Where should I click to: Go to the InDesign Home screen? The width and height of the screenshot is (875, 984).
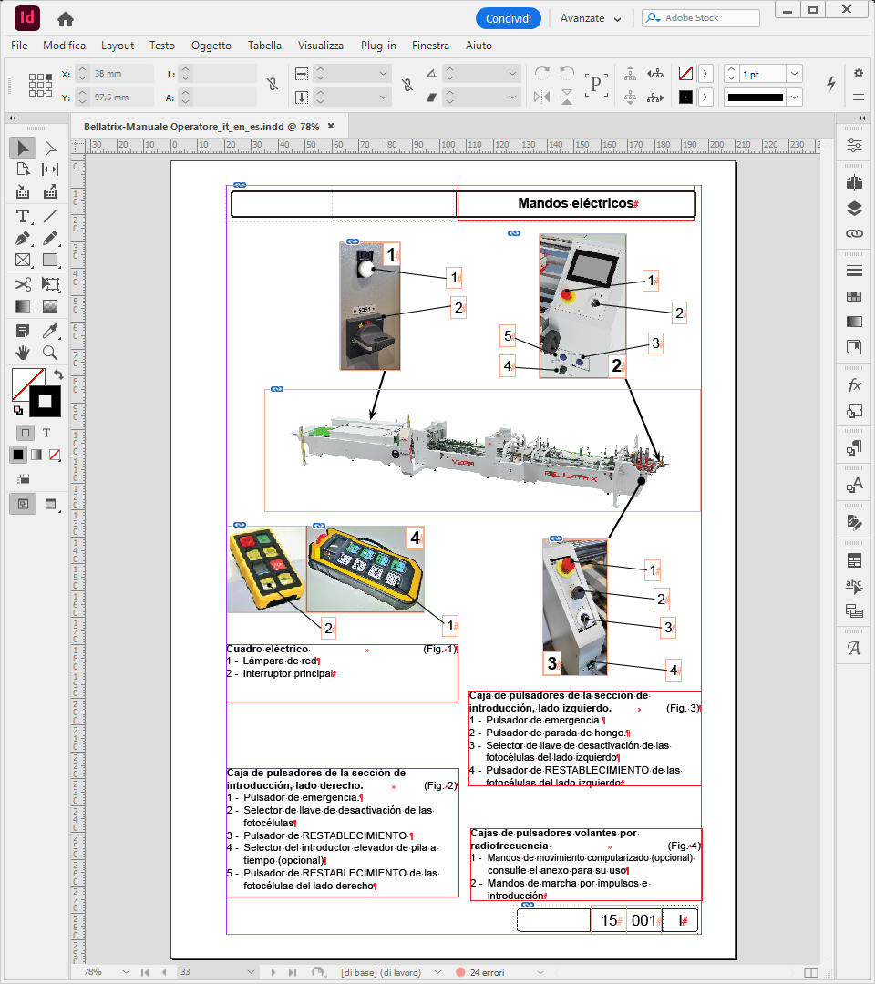point(66,19)
